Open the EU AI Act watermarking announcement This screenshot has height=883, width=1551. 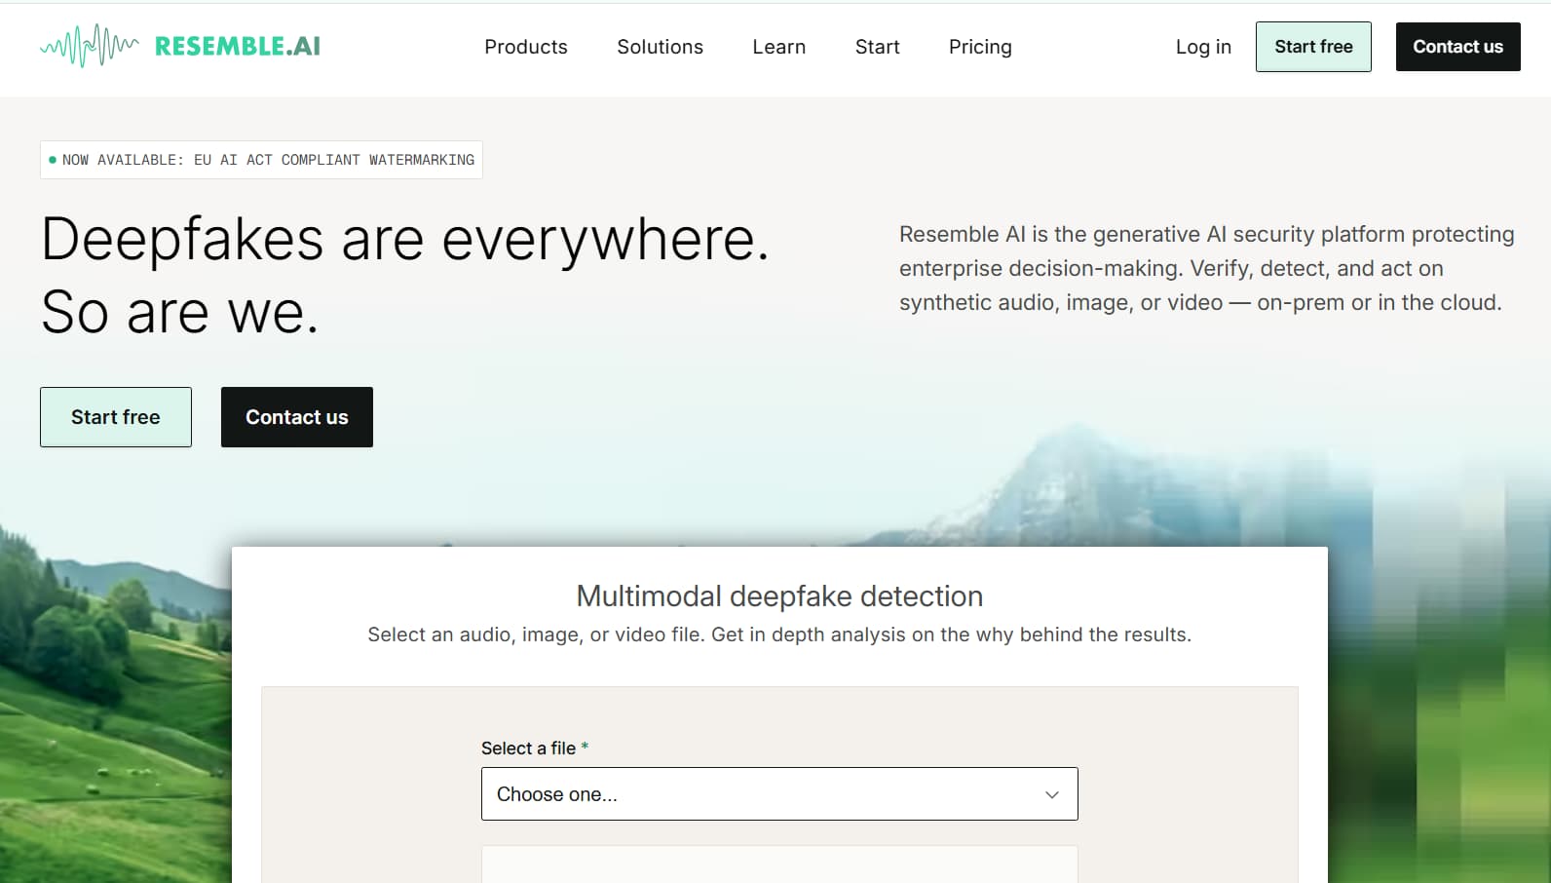click(261, 160)
